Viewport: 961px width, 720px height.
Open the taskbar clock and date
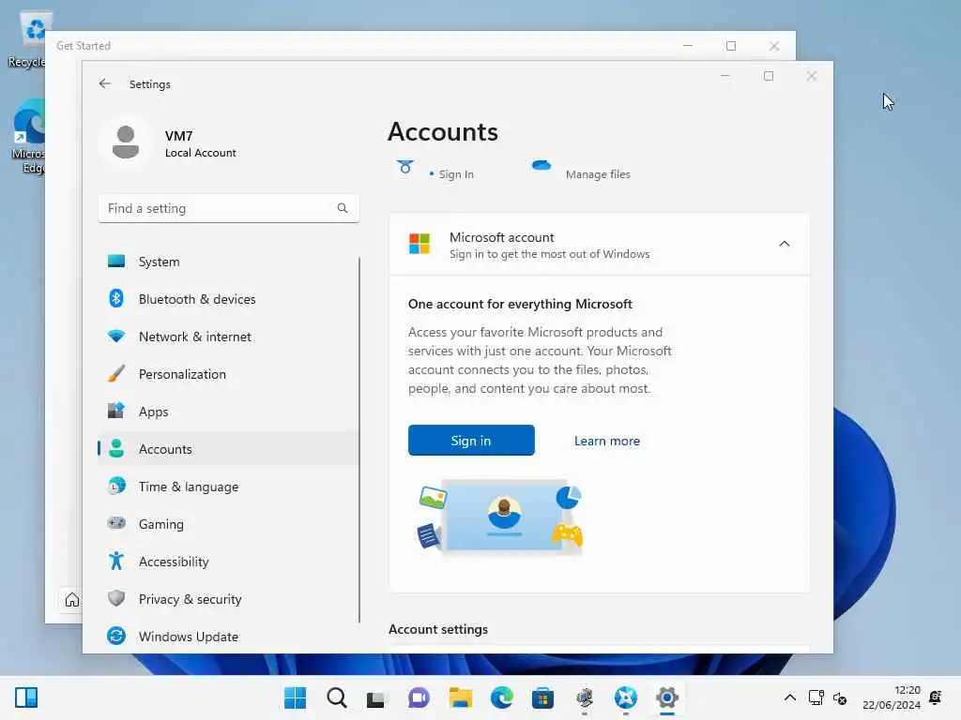point(892,697)
